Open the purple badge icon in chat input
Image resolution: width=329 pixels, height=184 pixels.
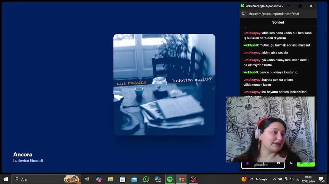[248, 164]
